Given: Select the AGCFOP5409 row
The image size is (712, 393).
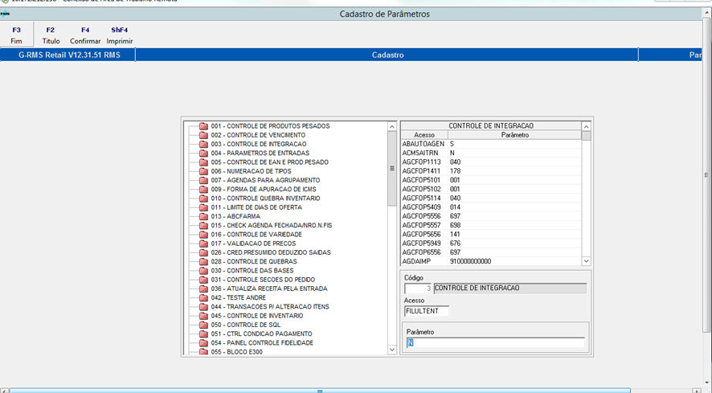Looking at the screenshot, I should 491,207.
